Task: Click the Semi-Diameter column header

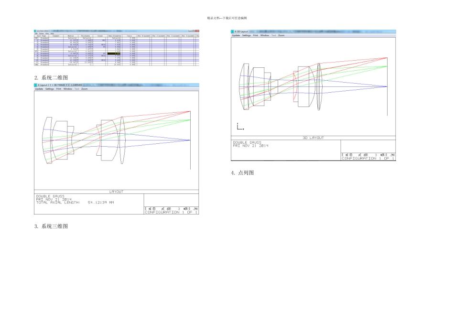Action: (115, 36)
